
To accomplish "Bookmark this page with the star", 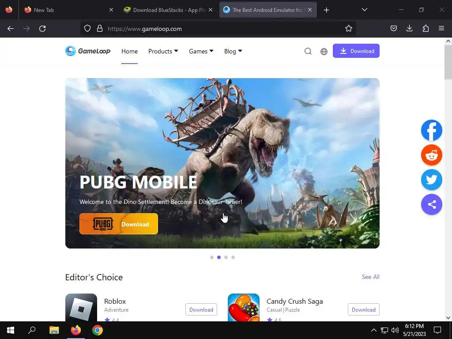I will (349, 28).
